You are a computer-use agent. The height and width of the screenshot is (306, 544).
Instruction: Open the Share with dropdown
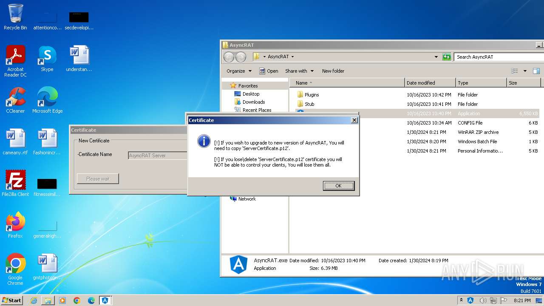click(299, 71)
